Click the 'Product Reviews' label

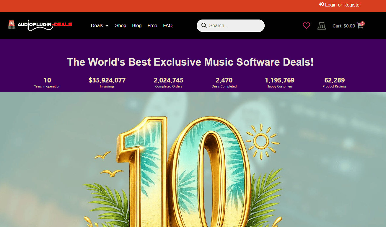(x=335, y=86)
